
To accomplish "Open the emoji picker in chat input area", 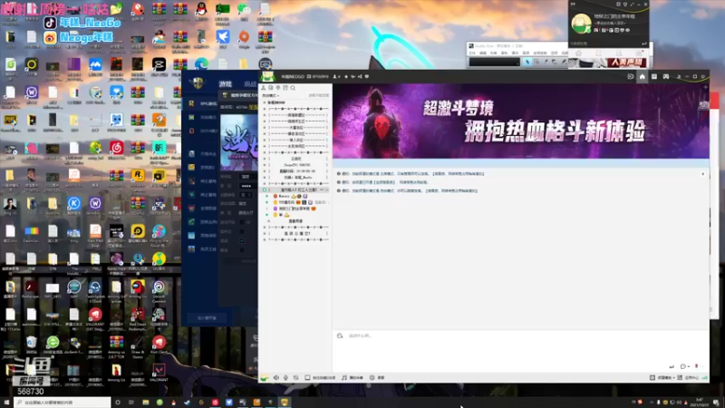I will (682, 366).
